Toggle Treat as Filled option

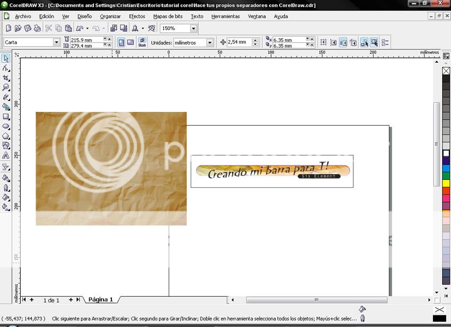pyautogui.click(x=374, y=42)
